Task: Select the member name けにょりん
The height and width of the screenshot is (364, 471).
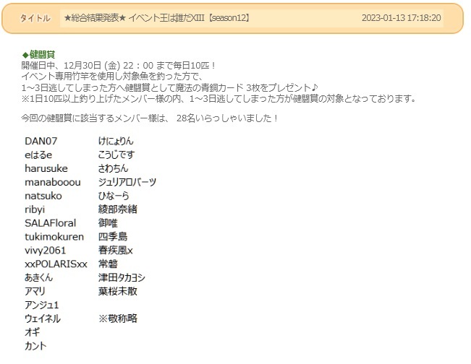Action: click(116, 141)
